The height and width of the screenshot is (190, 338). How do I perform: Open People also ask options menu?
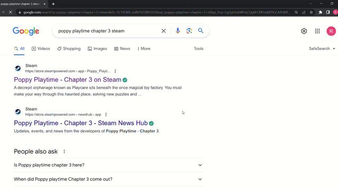64,151
